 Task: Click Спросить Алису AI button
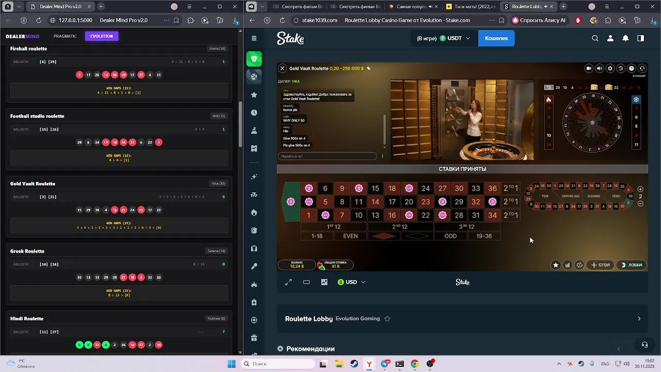click(x=540, y=20)
